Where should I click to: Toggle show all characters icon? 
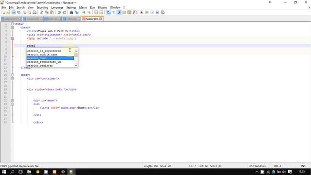114,13
